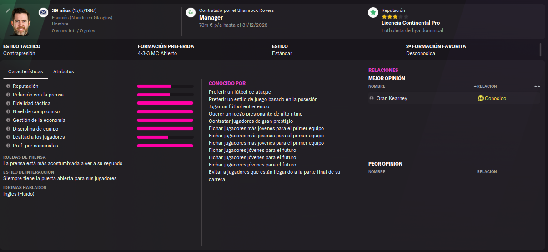Click 'Evitar a jugadores' final career entry
The height and width of the screenshot is (252, 548).
(x=274, y=176)
